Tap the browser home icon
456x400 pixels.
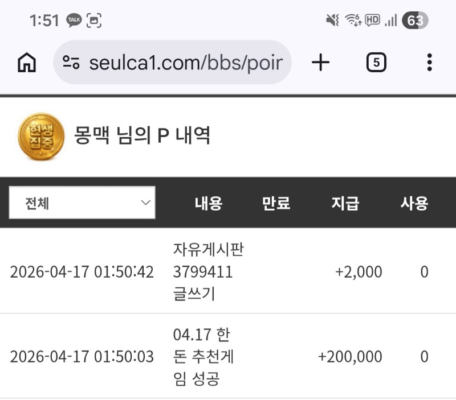(26, 63)
